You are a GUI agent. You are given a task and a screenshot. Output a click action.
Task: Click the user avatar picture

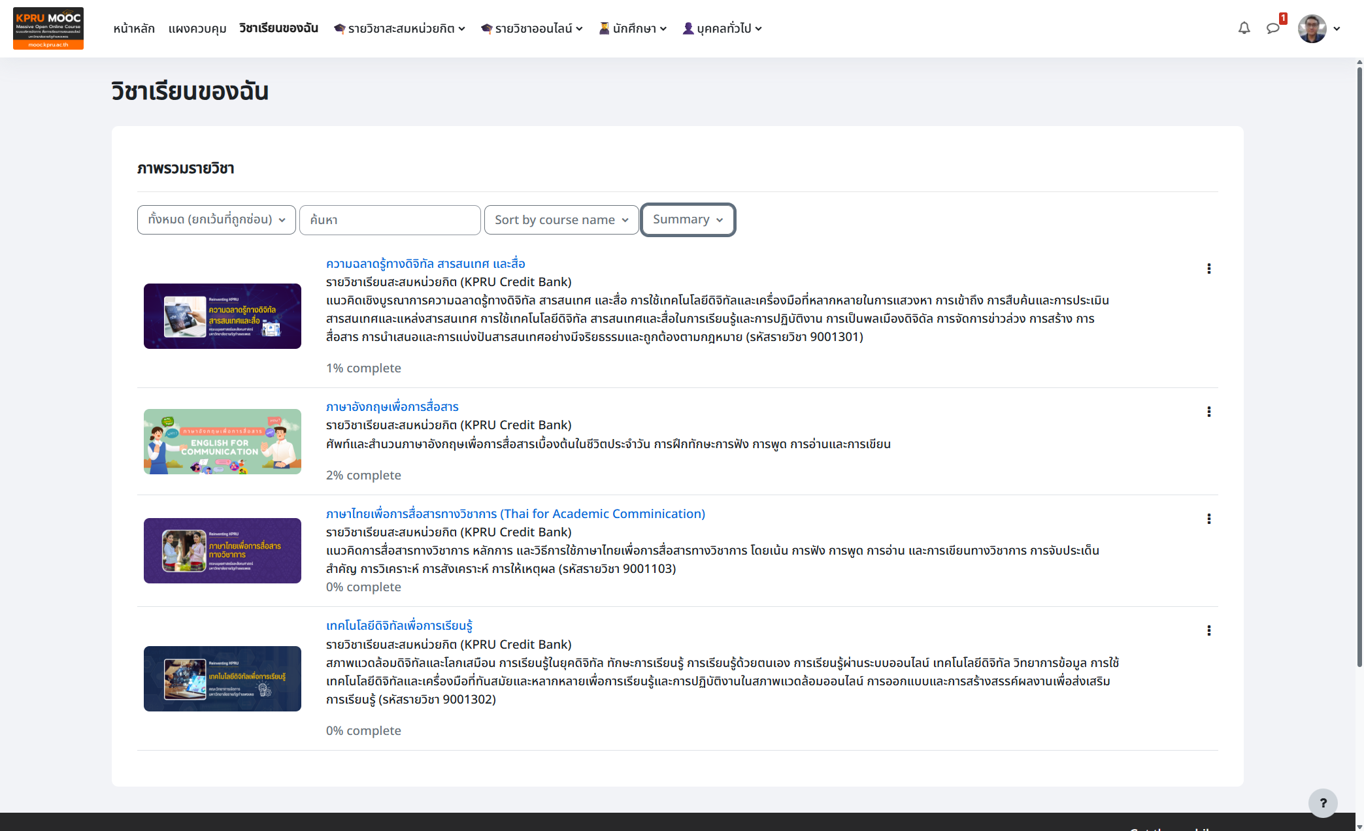[x=1312, y=28]
